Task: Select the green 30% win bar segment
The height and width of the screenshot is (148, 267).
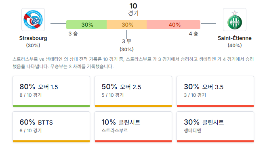Action: tap(86, 25)
